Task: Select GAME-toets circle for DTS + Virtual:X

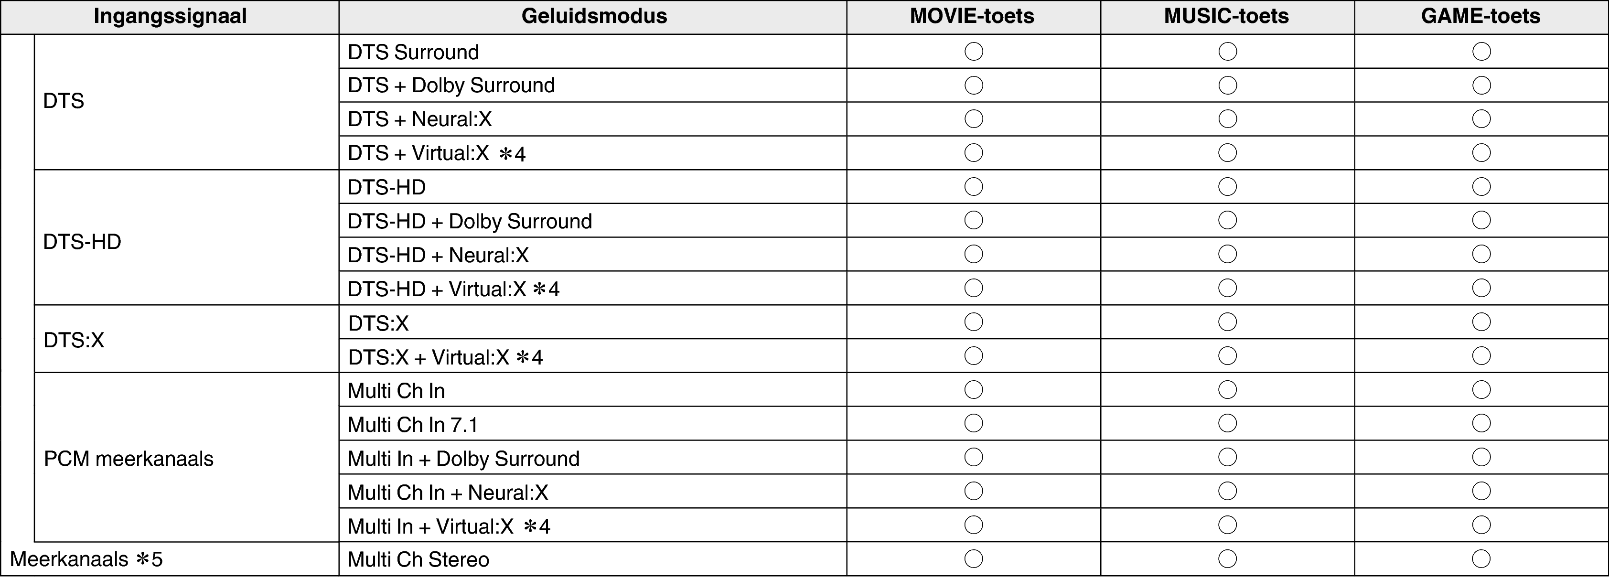Action: (1481, 152)
